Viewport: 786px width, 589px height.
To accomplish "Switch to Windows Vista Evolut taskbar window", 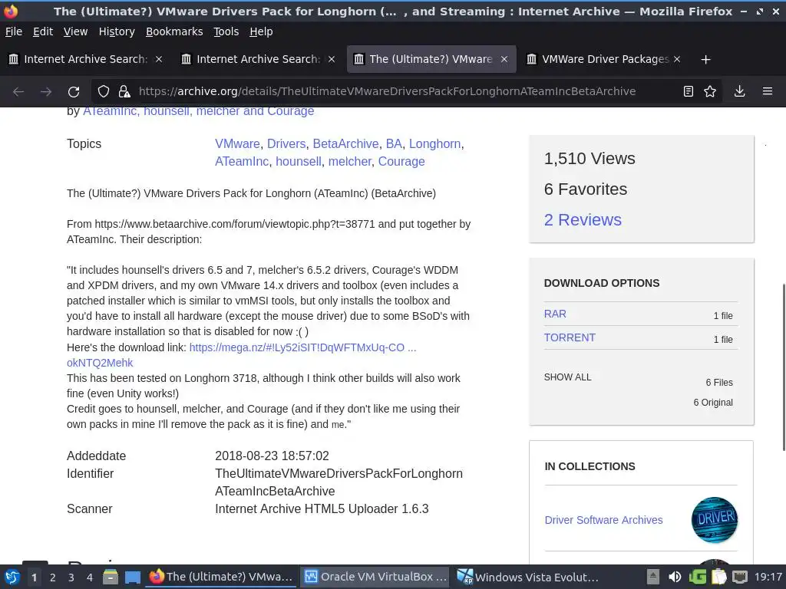I will click(529, 577).
